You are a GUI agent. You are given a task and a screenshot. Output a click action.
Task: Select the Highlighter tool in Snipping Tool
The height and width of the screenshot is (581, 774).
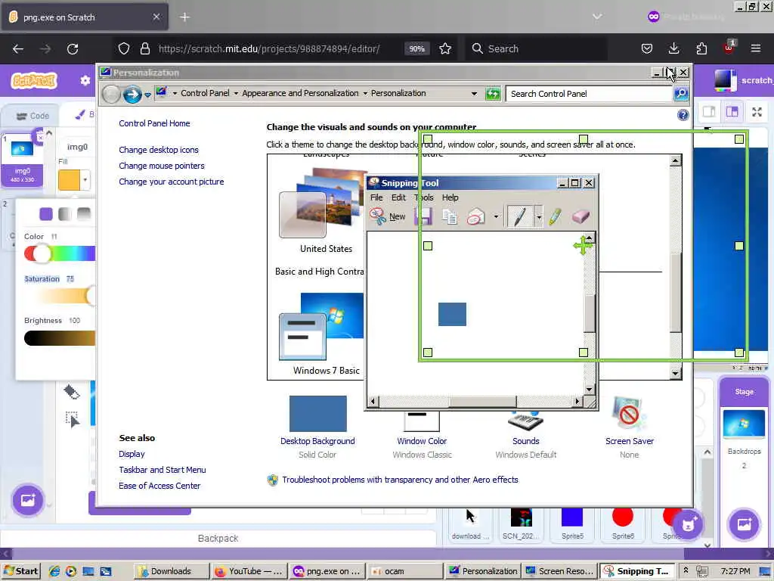click(x=555, y=216)
